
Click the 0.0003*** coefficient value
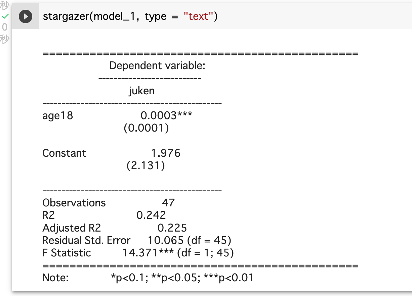pyautogui.click(x=166, y=116)
